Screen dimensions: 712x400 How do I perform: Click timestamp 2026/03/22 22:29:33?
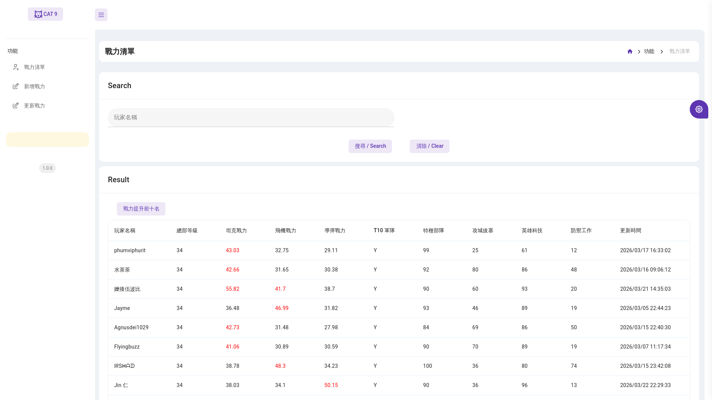(x=645, y=386)
